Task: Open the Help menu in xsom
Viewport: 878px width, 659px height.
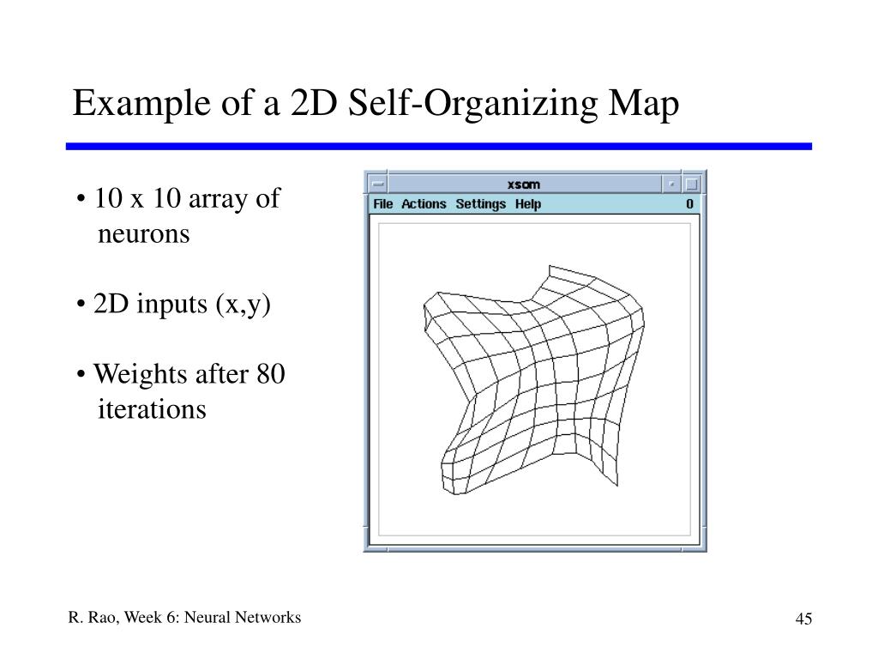Action: tap(528, 204)
